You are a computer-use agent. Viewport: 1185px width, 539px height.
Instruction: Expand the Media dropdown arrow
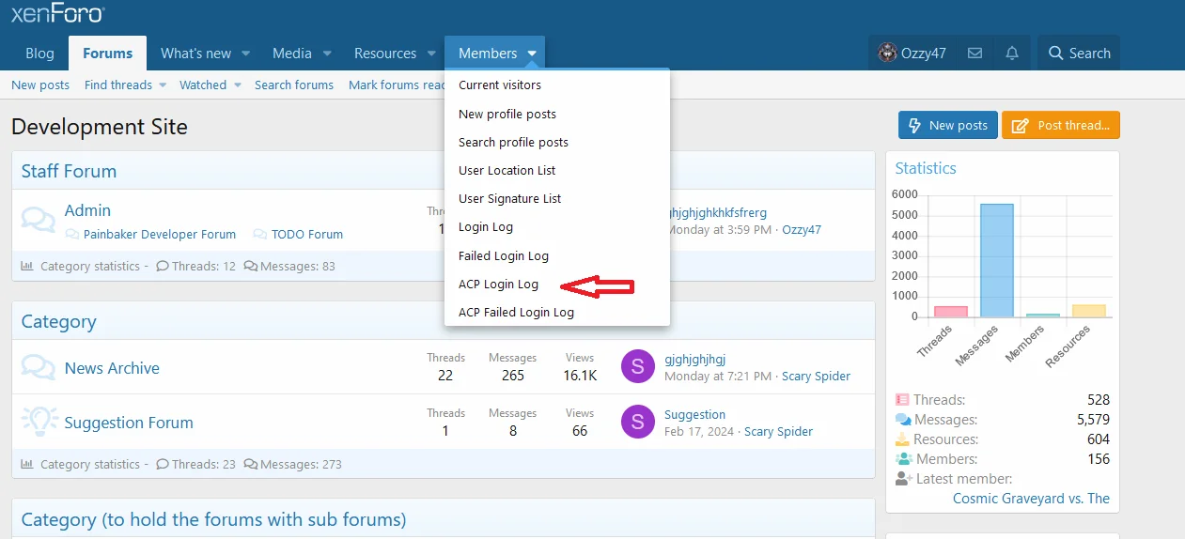[327, 54]
